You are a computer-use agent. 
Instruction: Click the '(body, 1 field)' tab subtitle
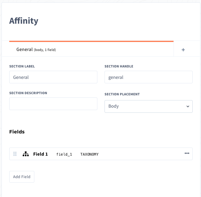(x=45, y=50)
